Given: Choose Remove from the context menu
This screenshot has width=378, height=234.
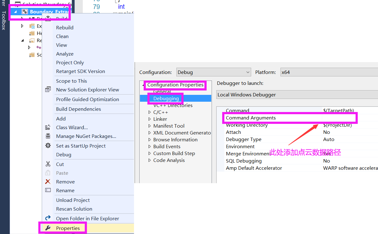Looking at the screenshot, I should pos(65,182).
